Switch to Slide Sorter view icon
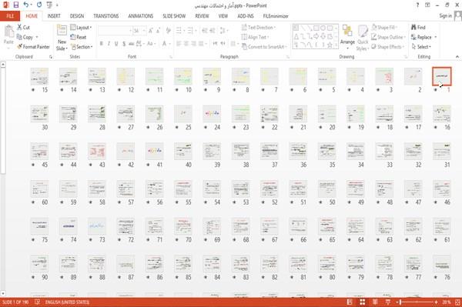The image size is (462, 307). click(x=362, y=302)
